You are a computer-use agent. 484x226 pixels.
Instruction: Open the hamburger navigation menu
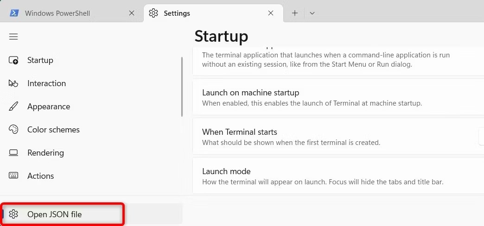click(13, 37)
